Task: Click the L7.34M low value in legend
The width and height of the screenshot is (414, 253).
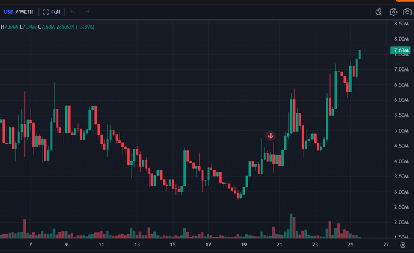Action: coord(28,27)
